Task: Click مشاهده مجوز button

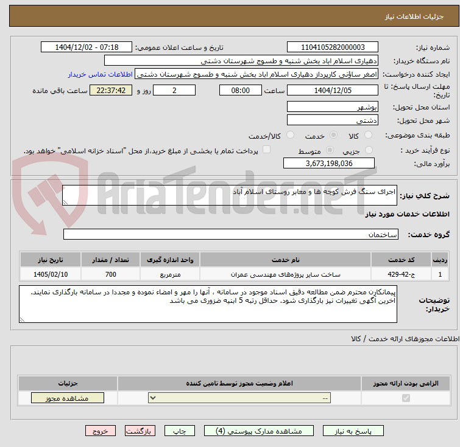Action: 68,398
